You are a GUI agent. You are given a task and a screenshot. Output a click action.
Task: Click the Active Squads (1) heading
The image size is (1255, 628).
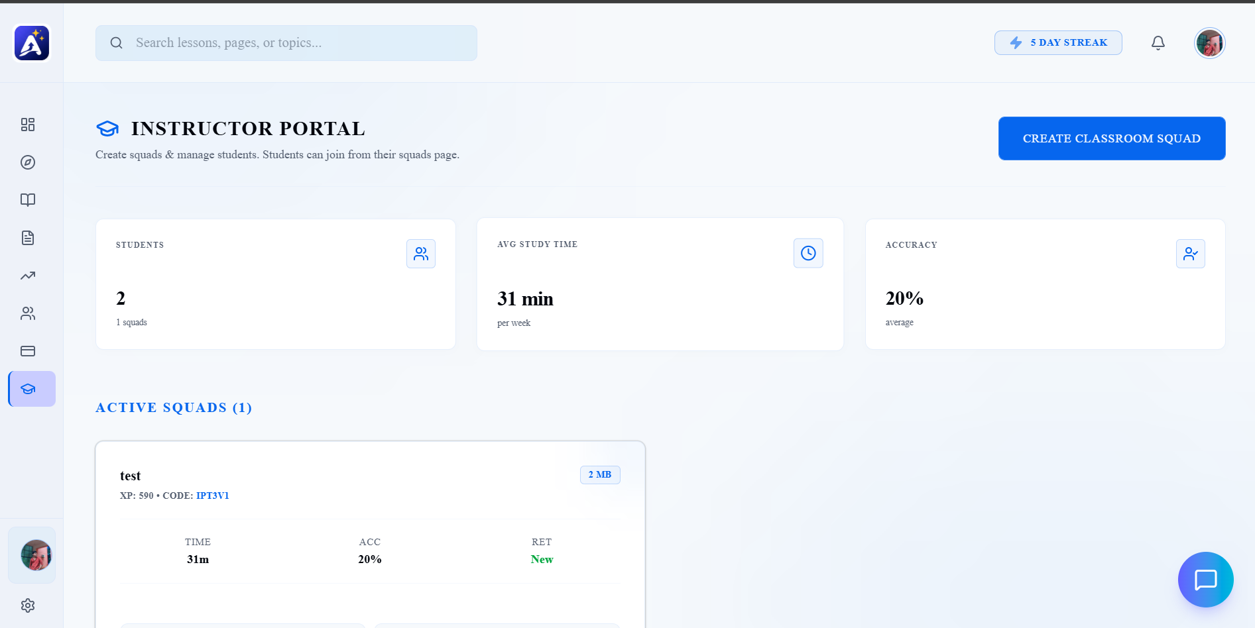174,407
